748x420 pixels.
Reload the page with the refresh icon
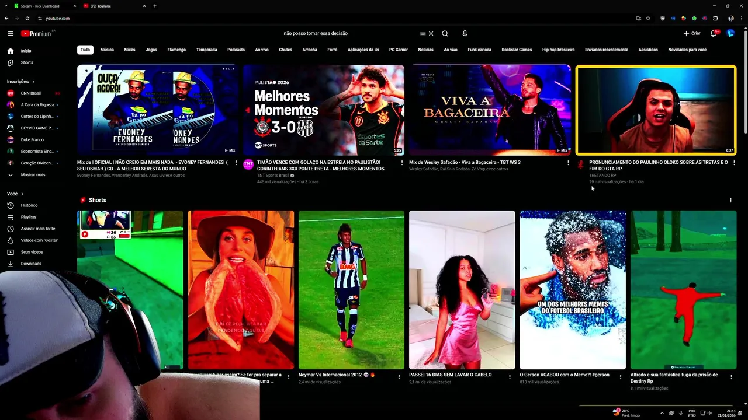27,18
